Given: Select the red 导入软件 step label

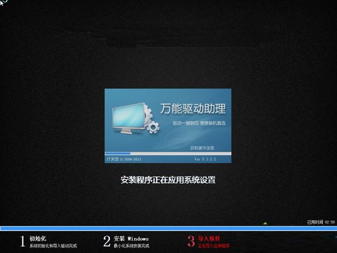Looking at the screenshot, I should [208, 238].
